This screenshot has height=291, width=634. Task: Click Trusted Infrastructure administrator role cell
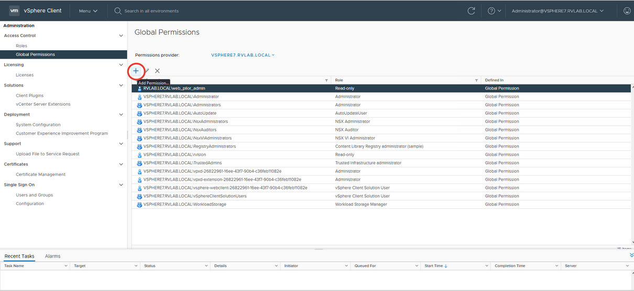(368, 163)
